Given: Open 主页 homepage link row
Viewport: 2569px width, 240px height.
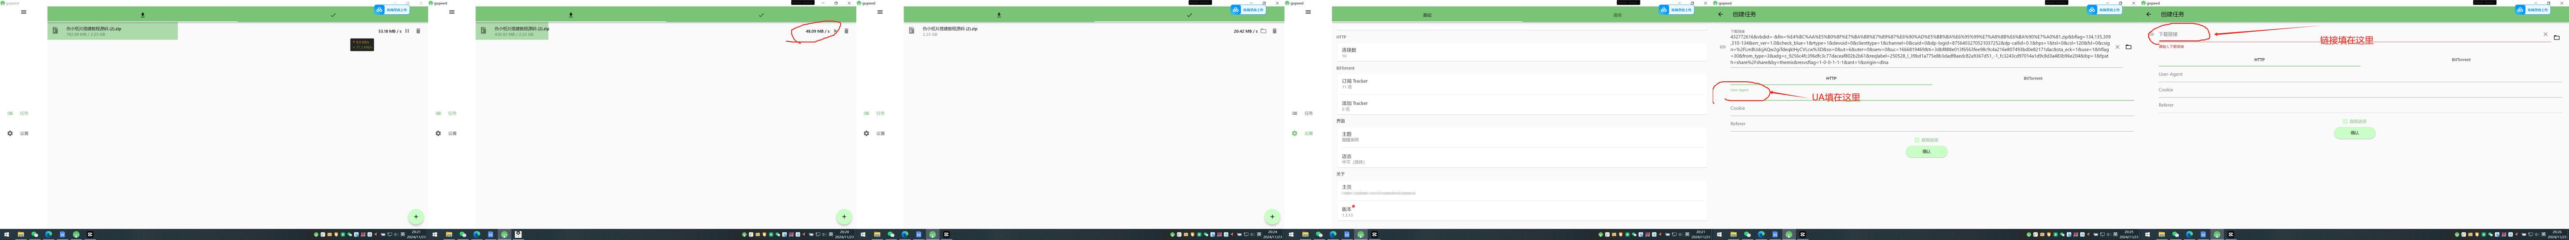Looking at the screenshot, I should 1521,188.
